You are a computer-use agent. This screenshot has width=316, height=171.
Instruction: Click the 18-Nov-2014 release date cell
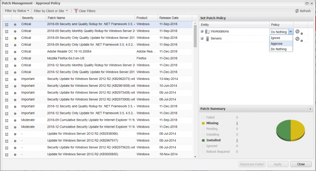coord(168,155)
